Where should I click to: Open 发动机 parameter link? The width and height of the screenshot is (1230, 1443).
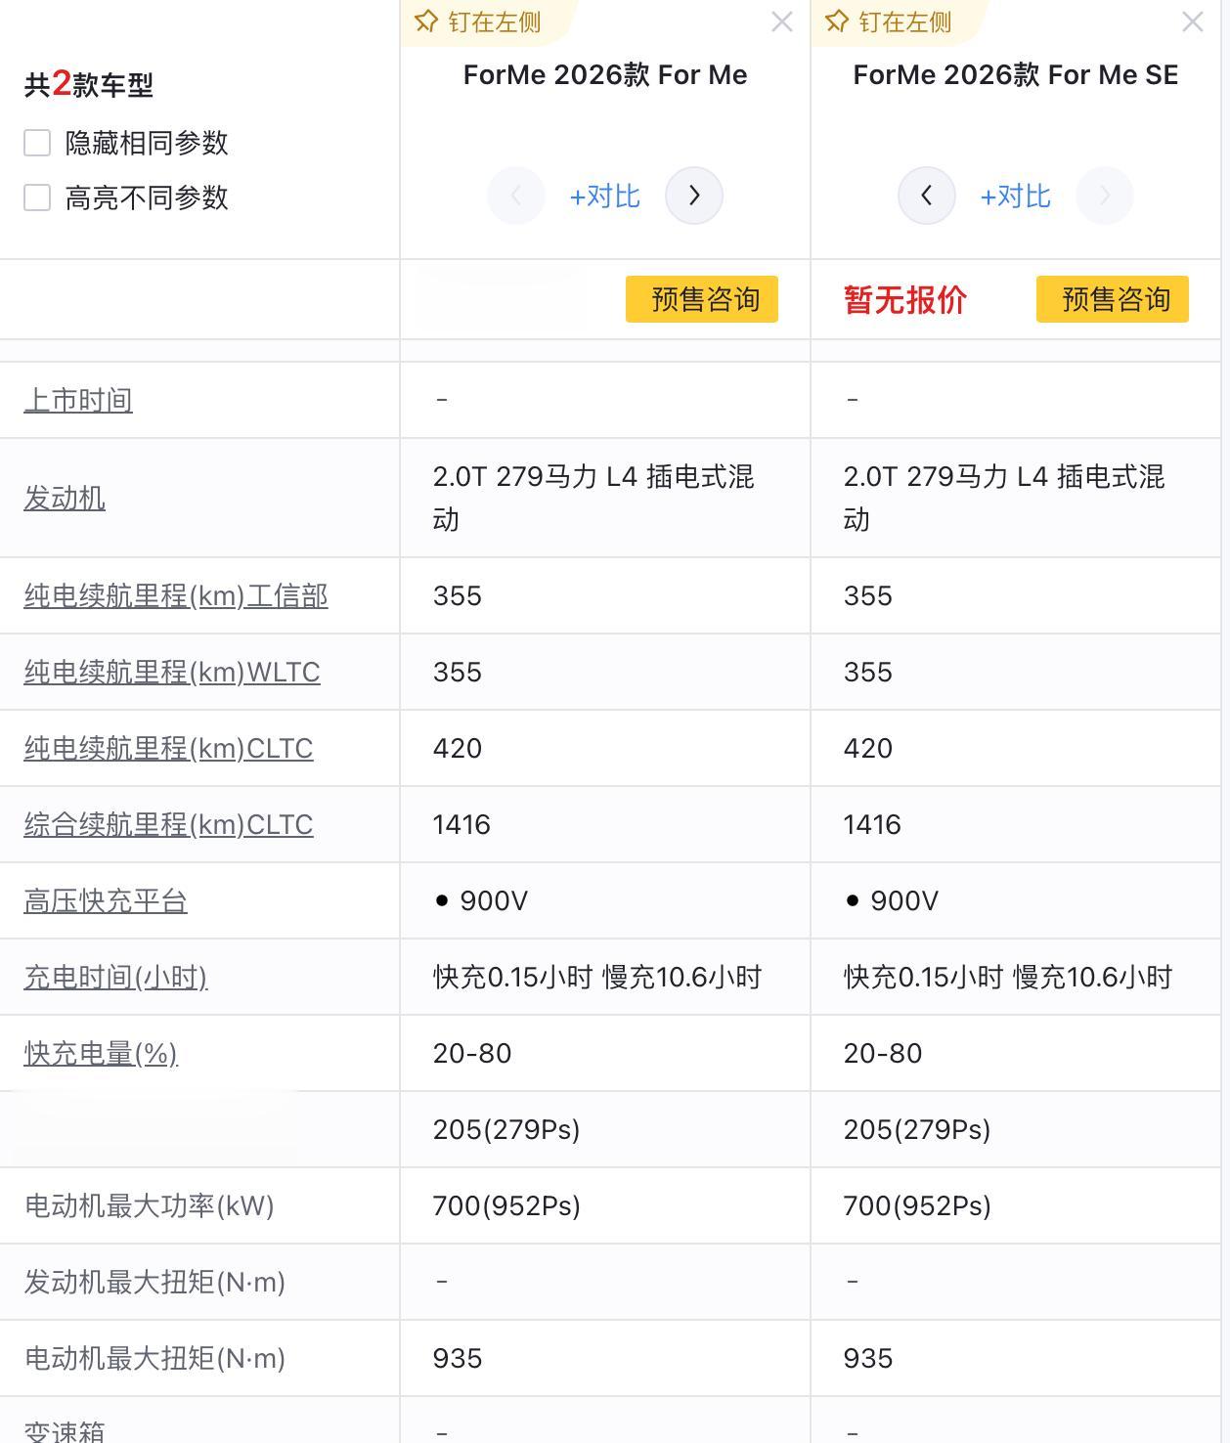point(65,498)
